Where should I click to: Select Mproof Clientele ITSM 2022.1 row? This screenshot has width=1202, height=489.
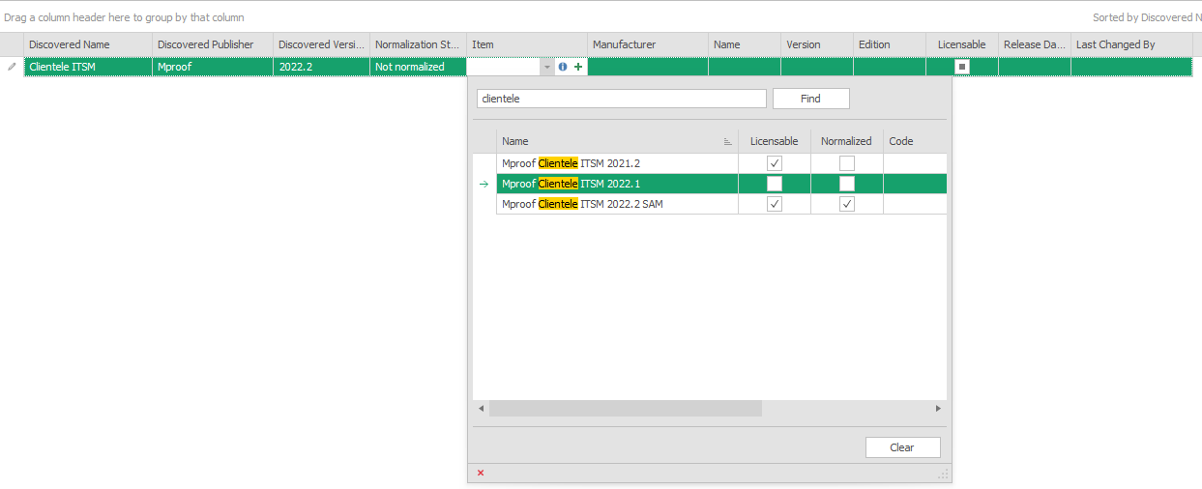tap(721, 184)
